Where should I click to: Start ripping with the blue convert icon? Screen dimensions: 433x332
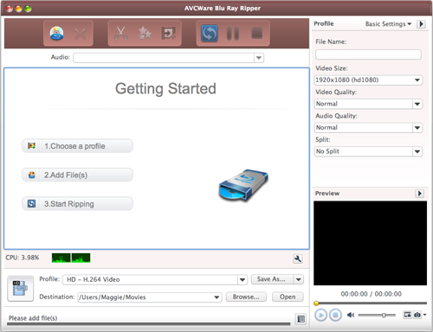coord(210,34)
